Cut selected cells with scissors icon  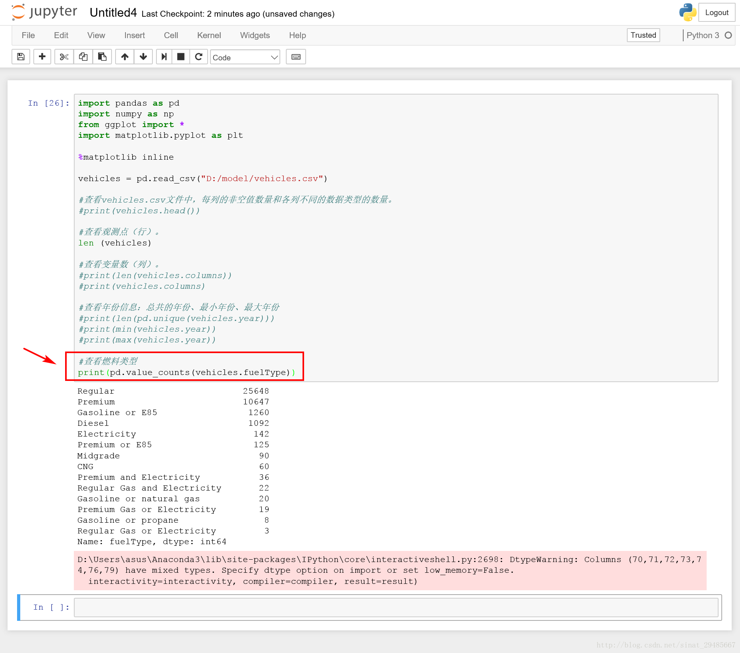tap(64, 57)
